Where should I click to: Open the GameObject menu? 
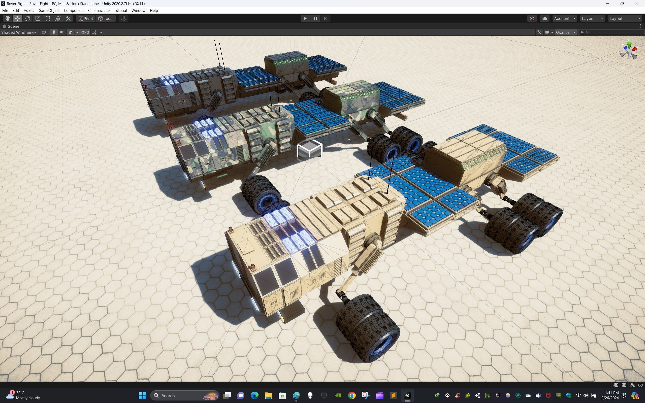coord(49,10)
